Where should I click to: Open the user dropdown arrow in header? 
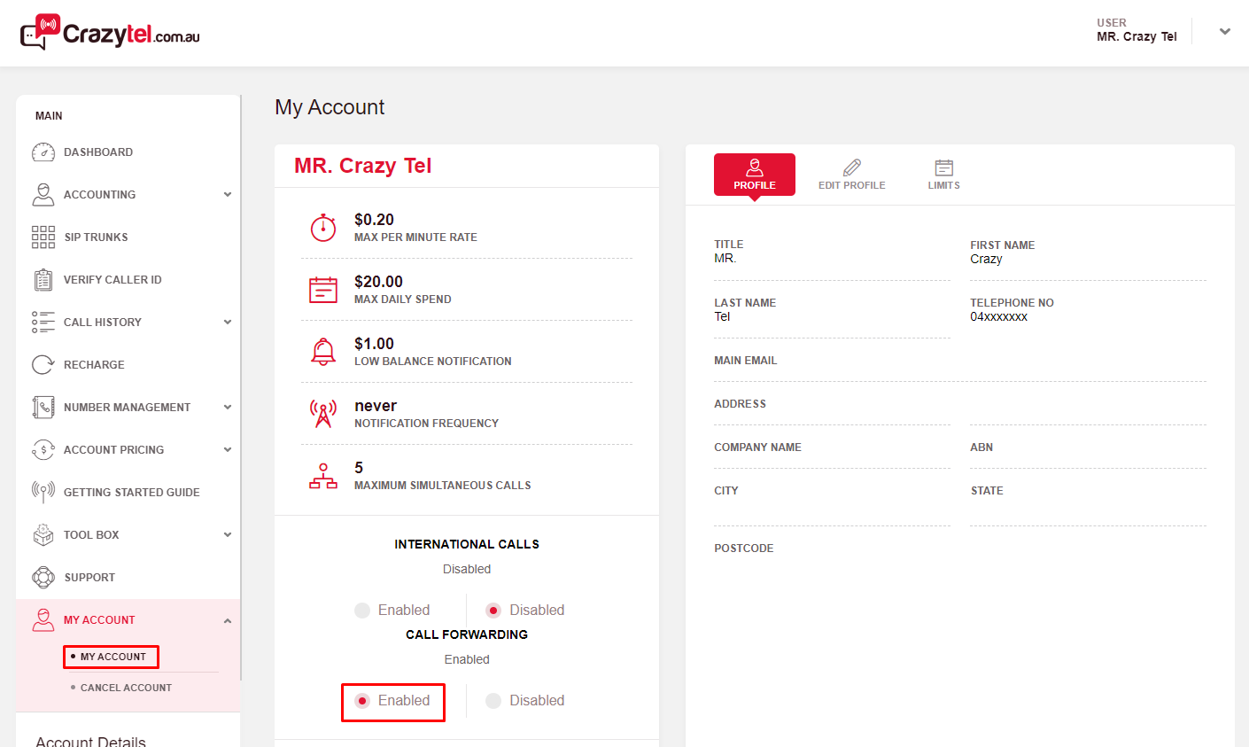[x=1224, y=32]
